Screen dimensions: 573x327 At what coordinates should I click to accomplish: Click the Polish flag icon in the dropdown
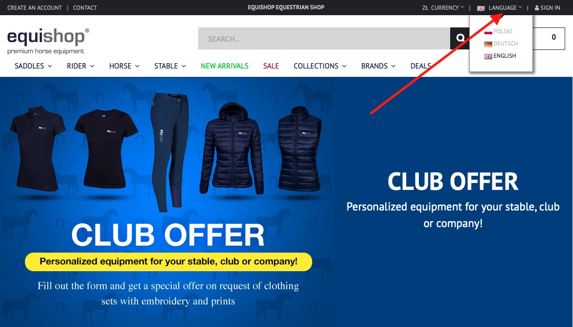[488, 31]
